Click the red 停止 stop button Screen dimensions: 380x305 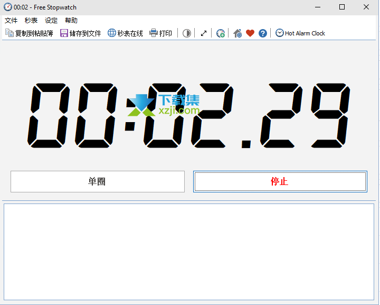click(280, 181)
